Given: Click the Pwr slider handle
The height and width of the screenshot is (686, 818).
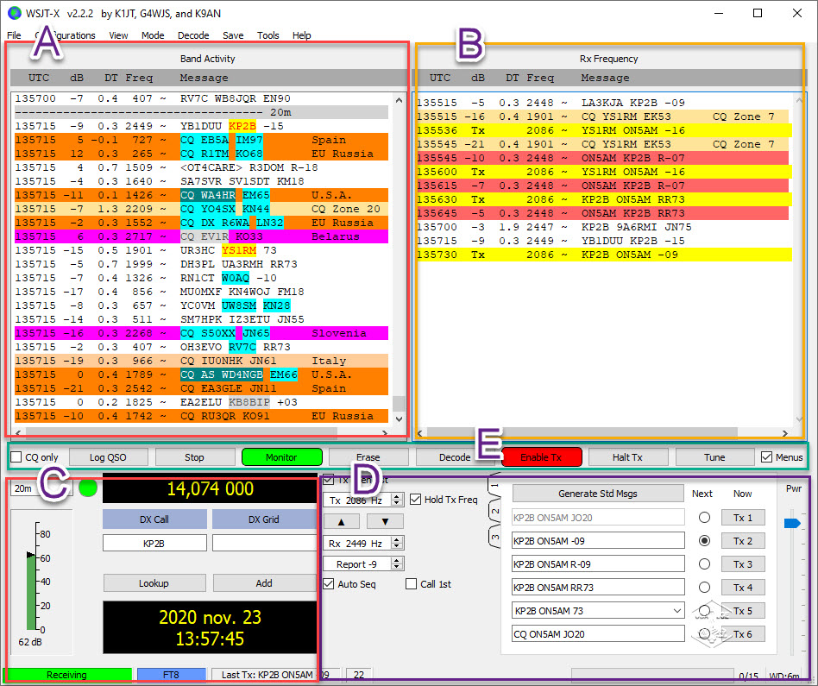Looking at the screenshot, I should pyautogui.click(x=792, y=523).
